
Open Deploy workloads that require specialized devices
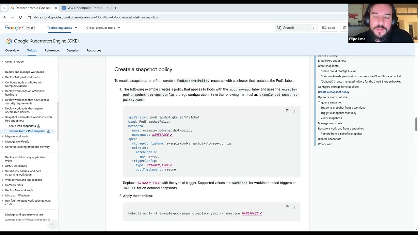click(x=24, y=110)
